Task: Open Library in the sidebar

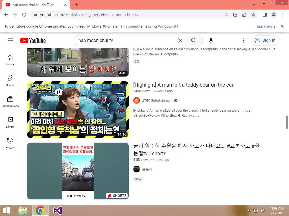Action: (10, 123)
